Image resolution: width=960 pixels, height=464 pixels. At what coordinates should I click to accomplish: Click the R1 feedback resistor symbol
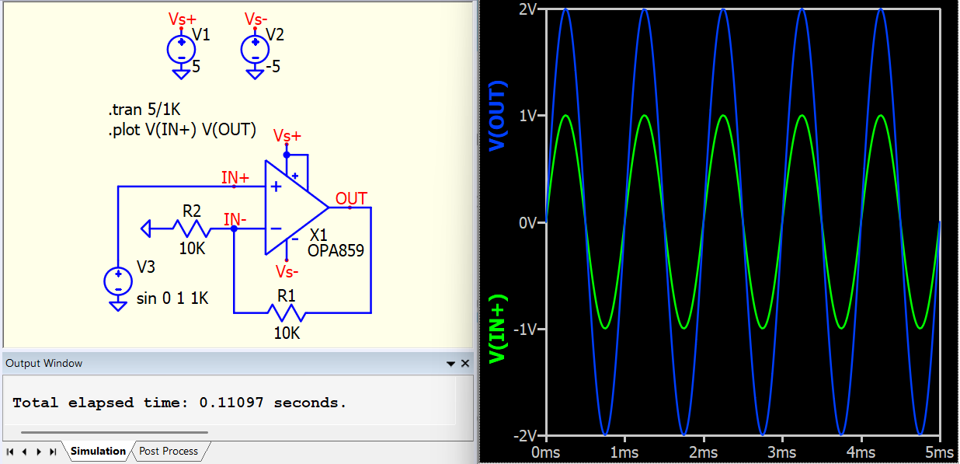(286, 312)
